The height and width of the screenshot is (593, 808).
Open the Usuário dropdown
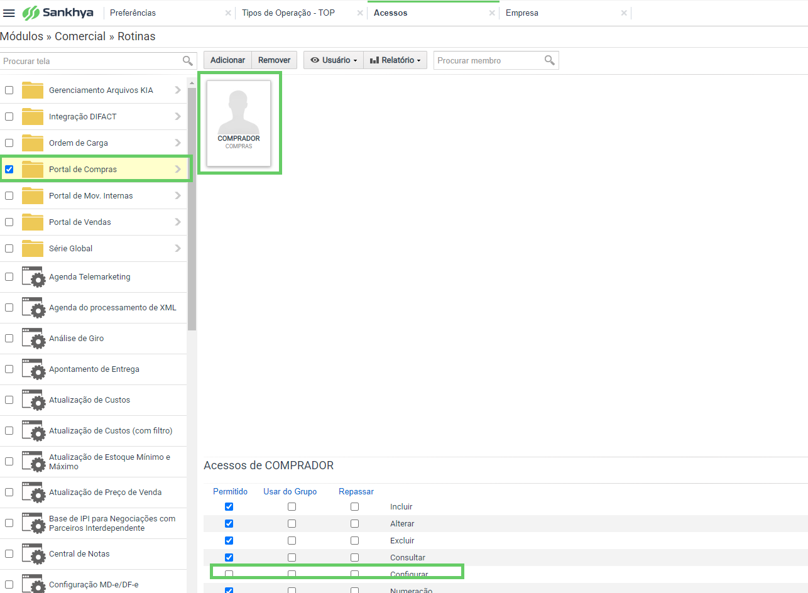click(334, 60)
